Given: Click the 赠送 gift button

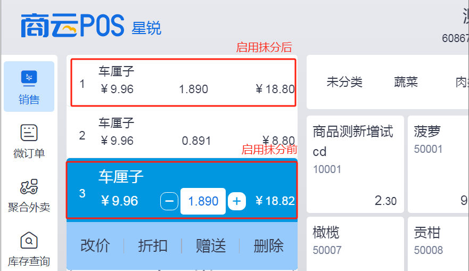Looking at the screenshot, I should (211, 246).
